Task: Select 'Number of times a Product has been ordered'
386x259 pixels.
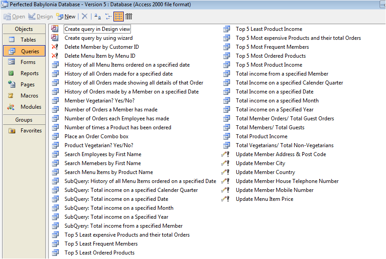Action: (x=117, y=127)
